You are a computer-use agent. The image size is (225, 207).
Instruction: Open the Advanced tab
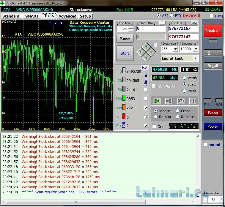(67, 16)
